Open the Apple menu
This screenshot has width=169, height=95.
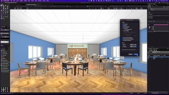2,1
